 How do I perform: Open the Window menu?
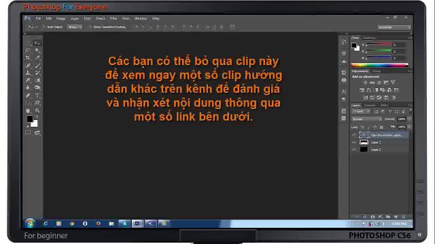point(141,18)
